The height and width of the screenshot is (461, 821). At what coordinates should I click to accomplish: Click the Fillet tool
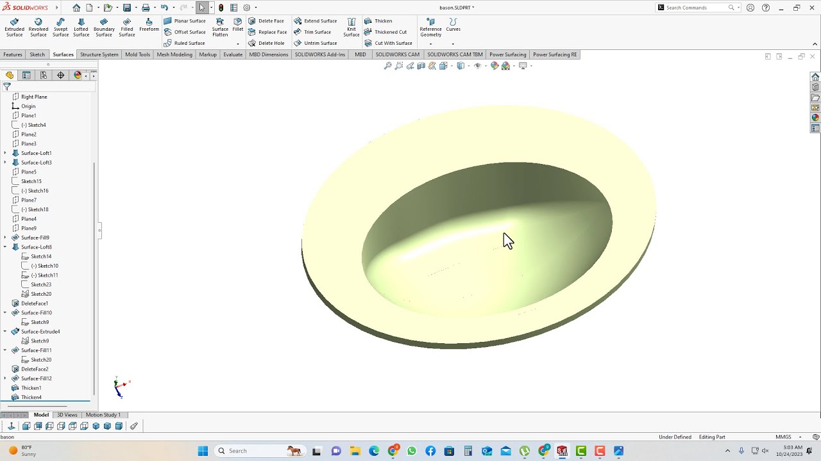click(238, 25)
